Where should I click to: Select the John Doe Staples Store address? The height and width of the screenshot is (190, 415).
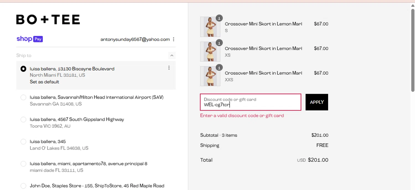(x=24, y=186)
